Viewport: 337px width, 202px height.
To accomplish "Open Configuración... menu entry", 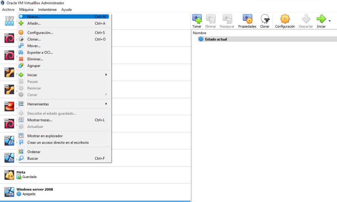I will click(x=64, y=33).
